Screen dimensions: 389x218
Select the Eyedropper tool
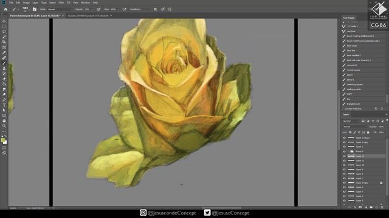point(4,53)
